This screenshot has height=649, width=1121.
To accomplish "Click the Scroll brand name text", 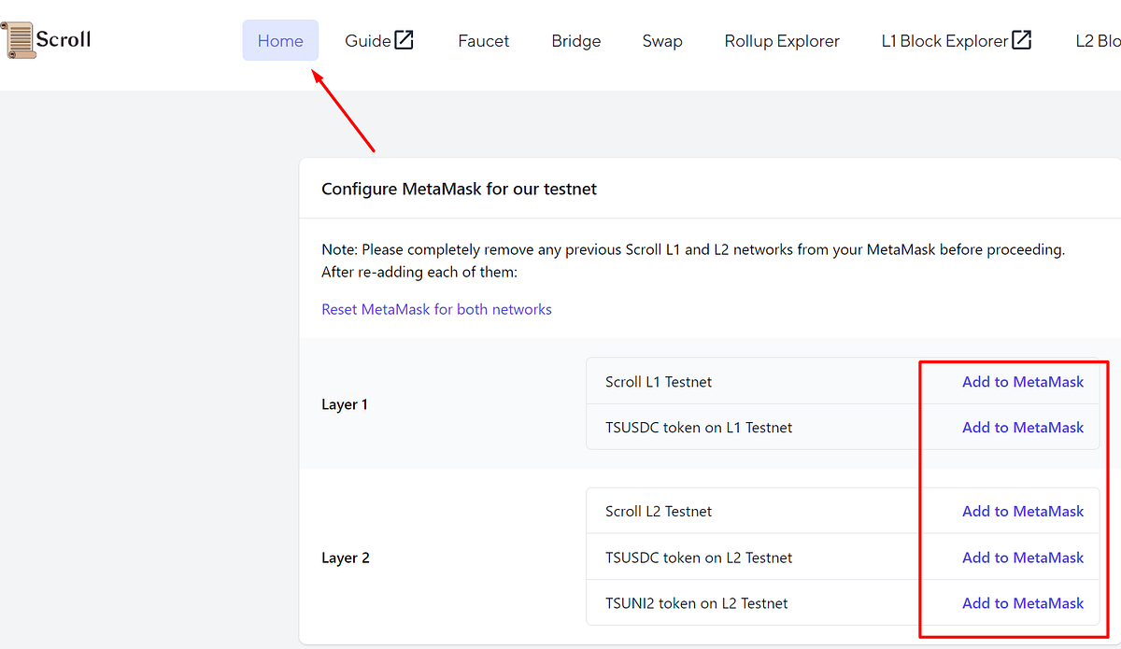I will (x=64, y=40).
